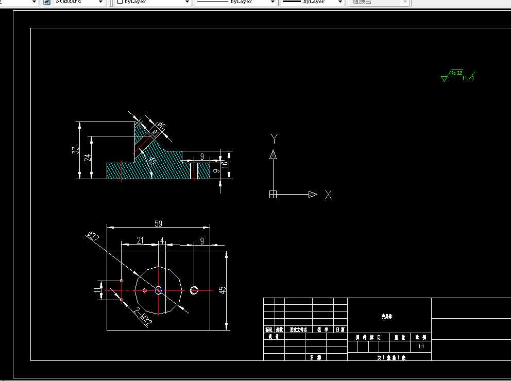Select the 45 height dimension text

click(222, 290)
